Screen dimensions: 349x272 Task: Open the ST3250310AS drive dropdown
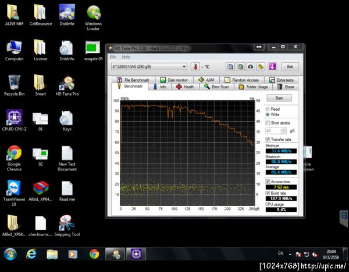click(149, 67)
